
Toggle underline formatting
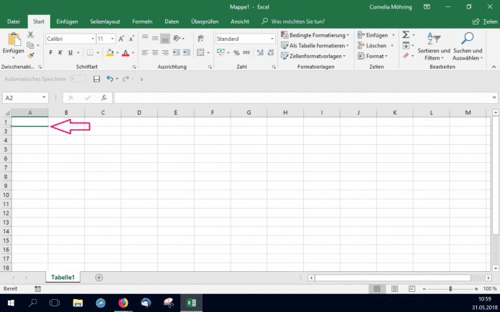71,52
